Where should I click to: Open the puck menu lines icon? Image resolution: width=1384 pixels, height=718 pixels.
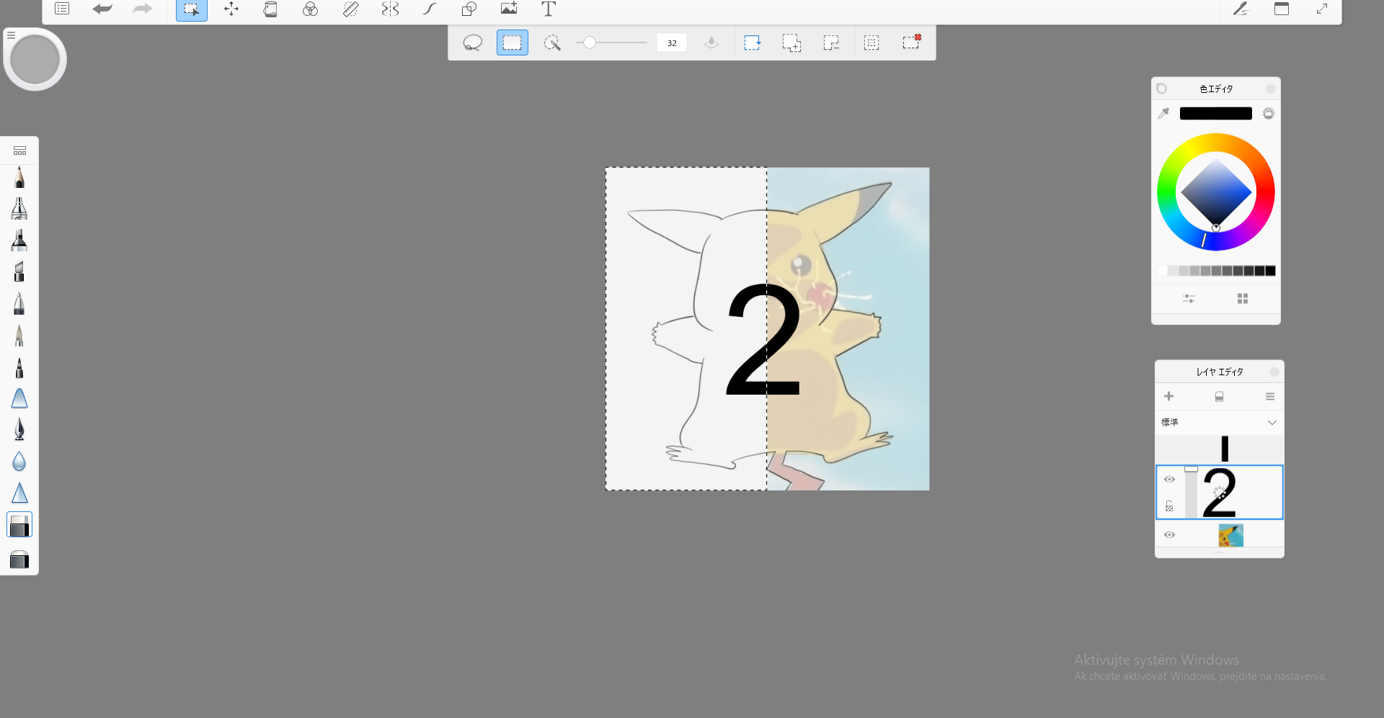(x=11, y=35)
